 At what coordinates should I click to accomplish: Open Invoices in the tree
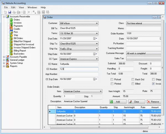point(18,23)
